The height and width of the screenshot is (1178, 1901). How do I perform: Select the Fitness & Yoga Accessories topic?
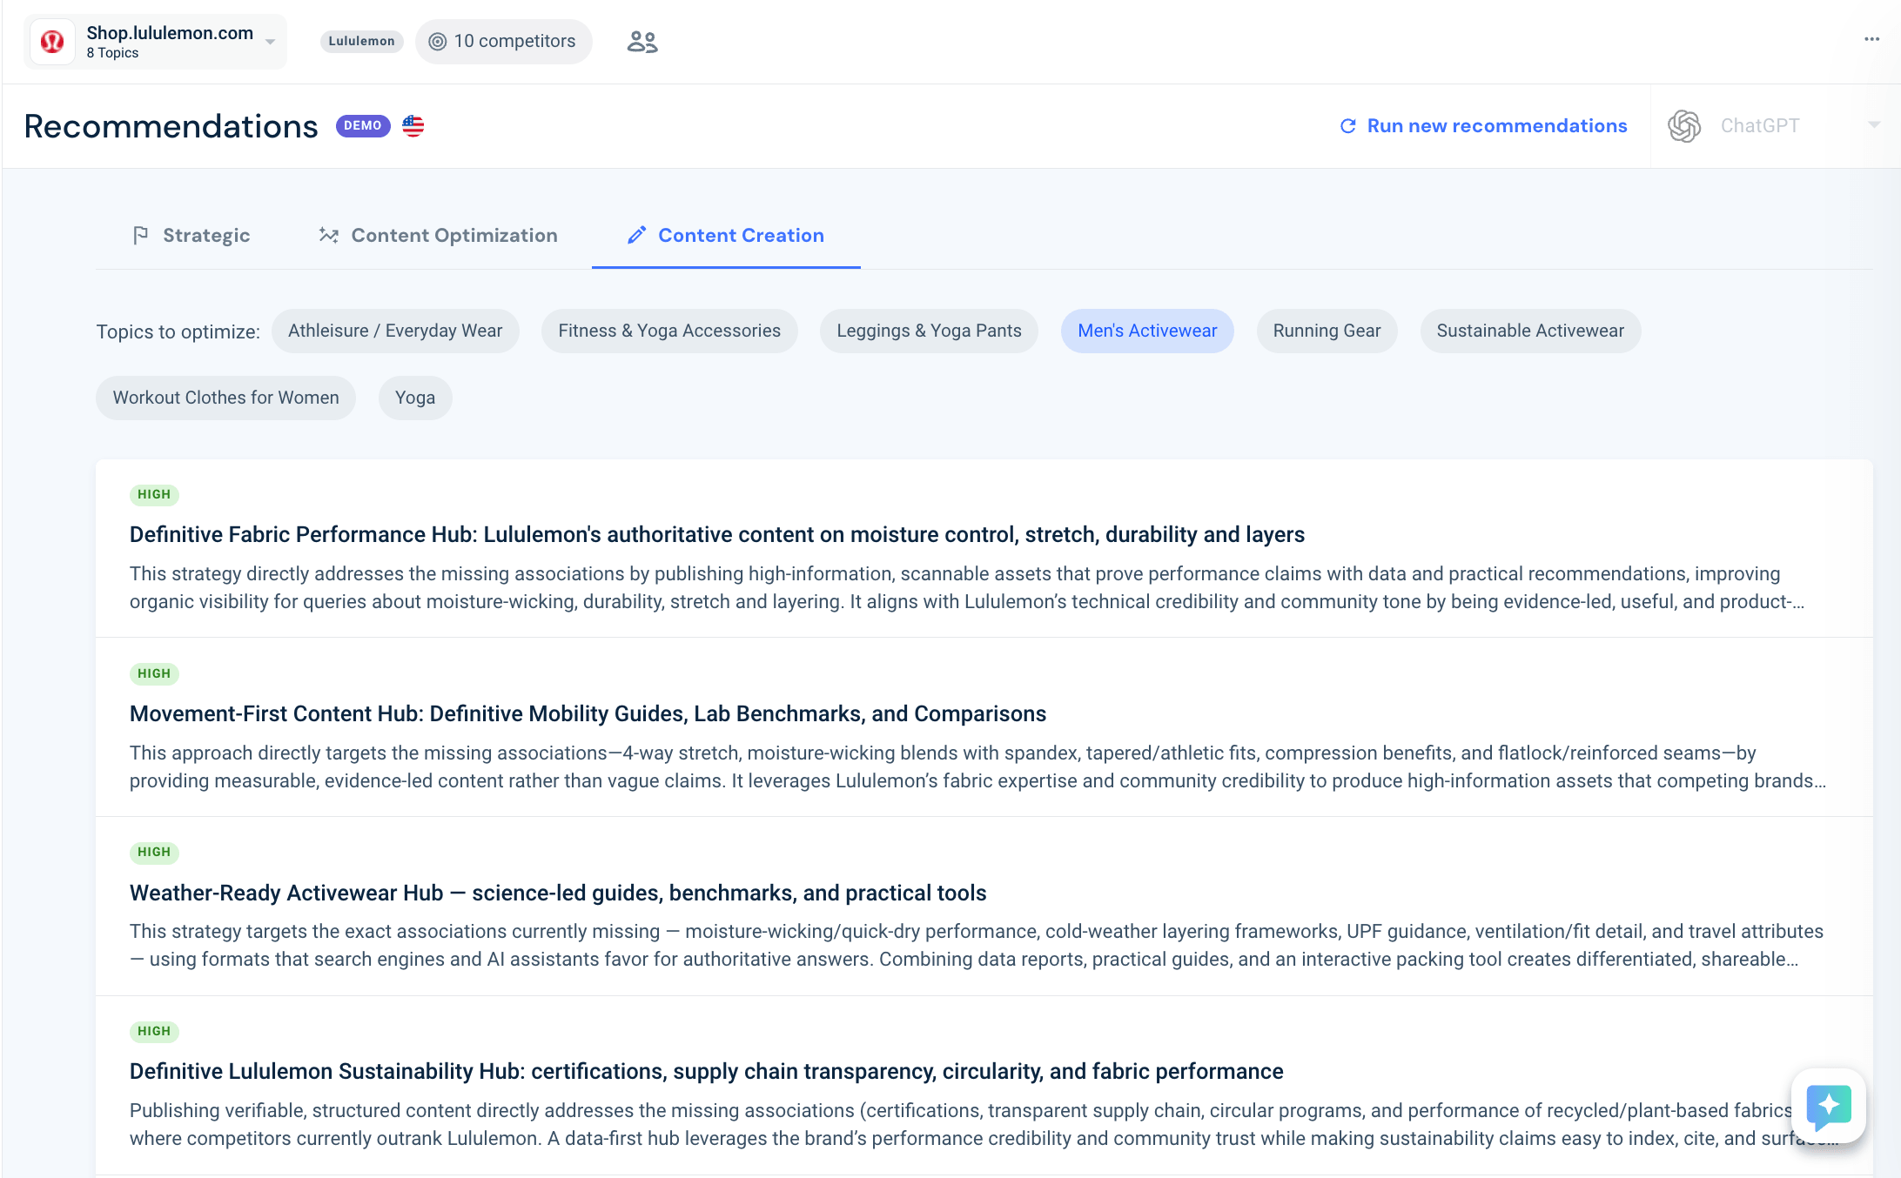point(669,331)
